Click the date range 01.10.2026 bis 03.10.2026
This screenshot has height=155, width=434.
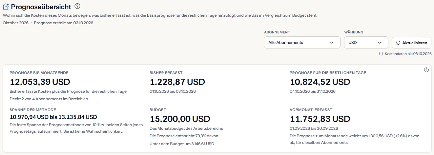click(173, 91)
